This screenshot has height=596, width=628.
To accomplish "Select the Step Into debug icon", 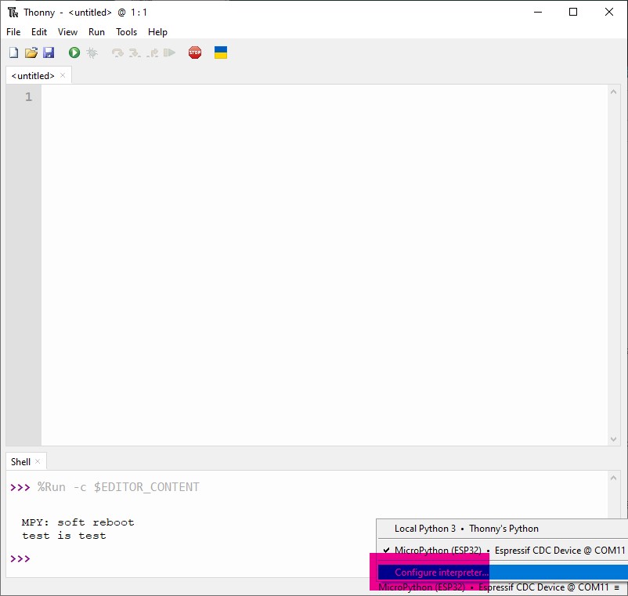I will click(x=134, y=52).
